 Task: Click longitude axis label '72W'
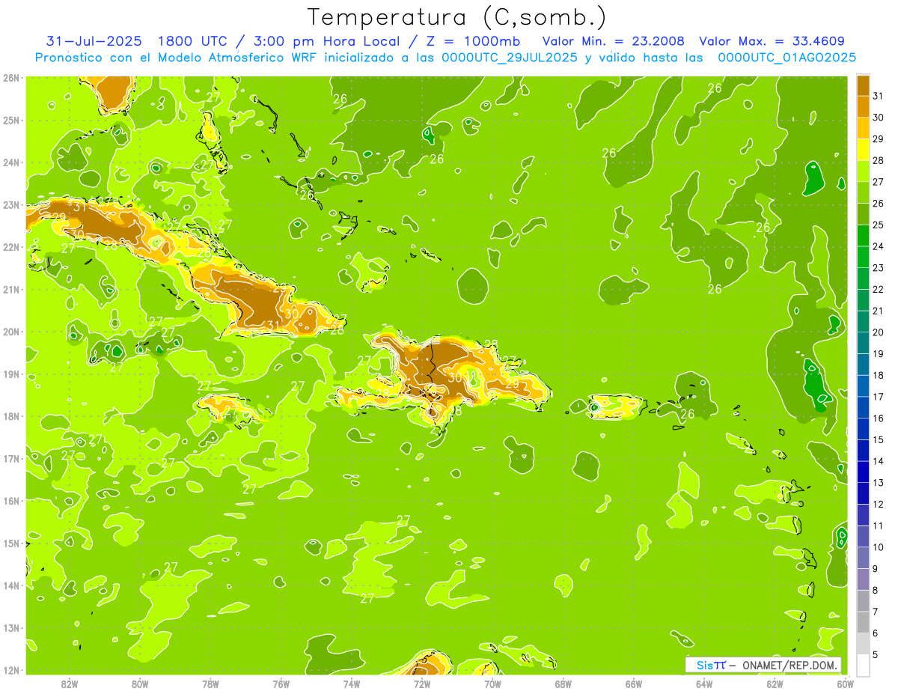point(422,684)
